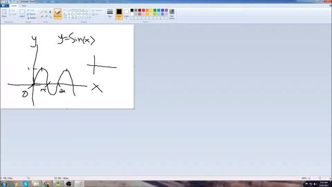Pick the red palette color

[143, 10]
